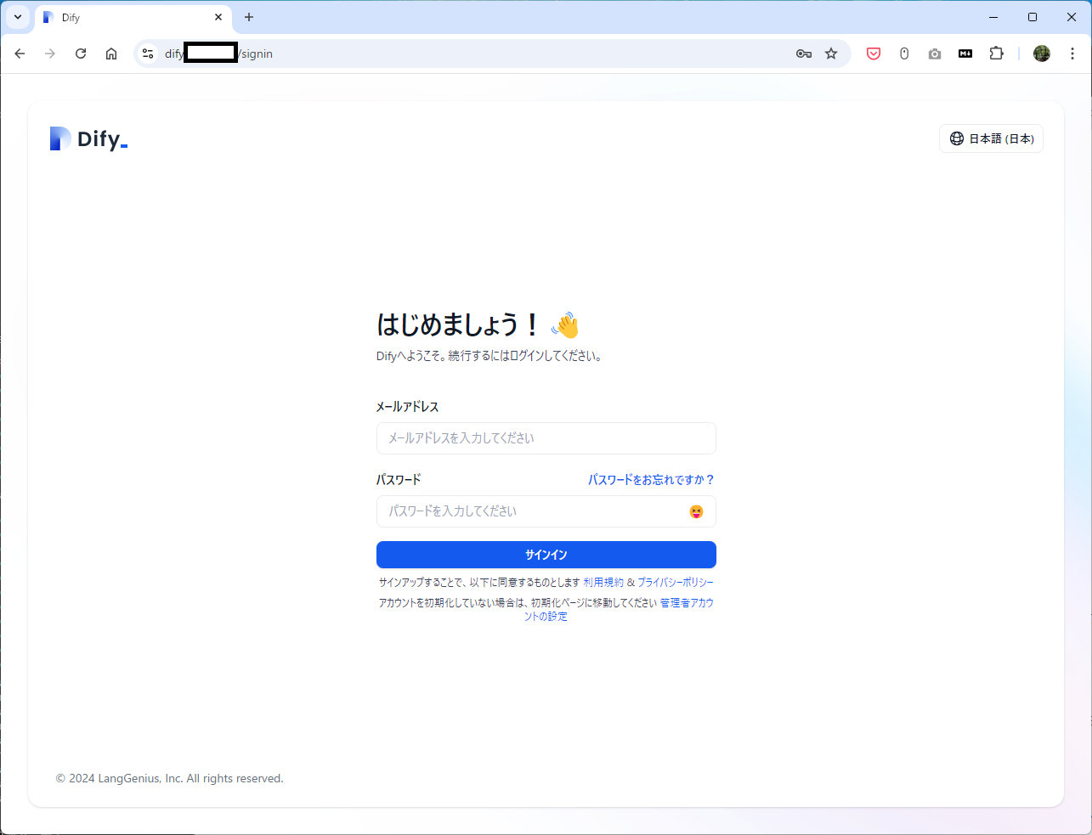Viewport: 1092px width, 835px height.
Task: Open a new tab with plus button
Action: coord(249,17)
